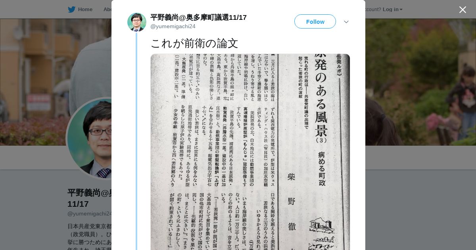Open the large profile photo in the background
The image size is (476, 250).
click(x=89, y=138)
